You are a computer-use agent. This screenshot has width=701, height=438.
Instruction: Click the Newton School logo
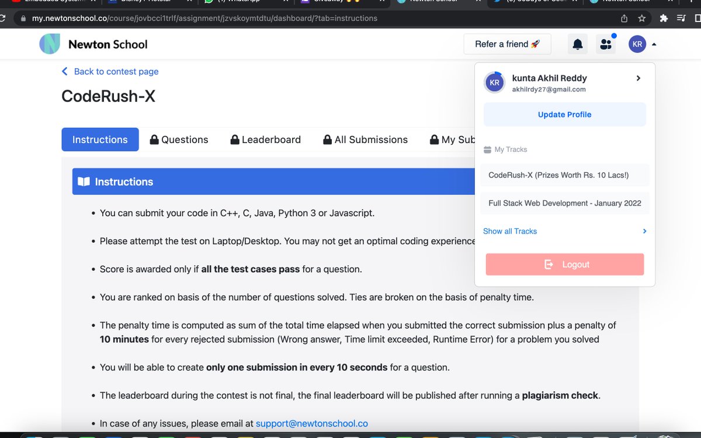tap(50, 44)
